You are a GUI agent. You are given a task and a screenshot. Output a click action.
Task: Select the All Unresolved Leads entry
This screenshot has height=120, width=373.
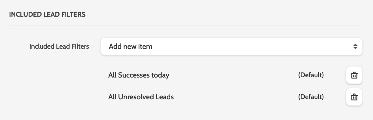pos(141,97)
